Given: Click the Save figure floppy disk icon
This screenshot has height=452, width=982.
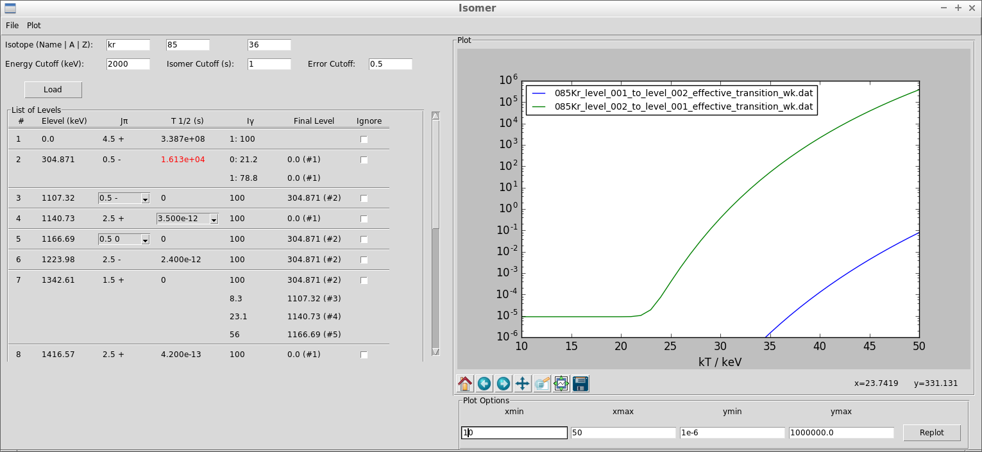Looking at the screenshot, I should click(x=580, y=383).
